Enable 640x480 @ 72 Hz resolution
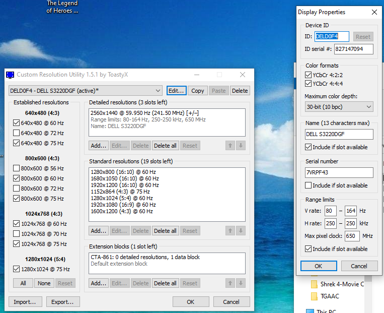 pyautogui.click(x=17, y=133)
